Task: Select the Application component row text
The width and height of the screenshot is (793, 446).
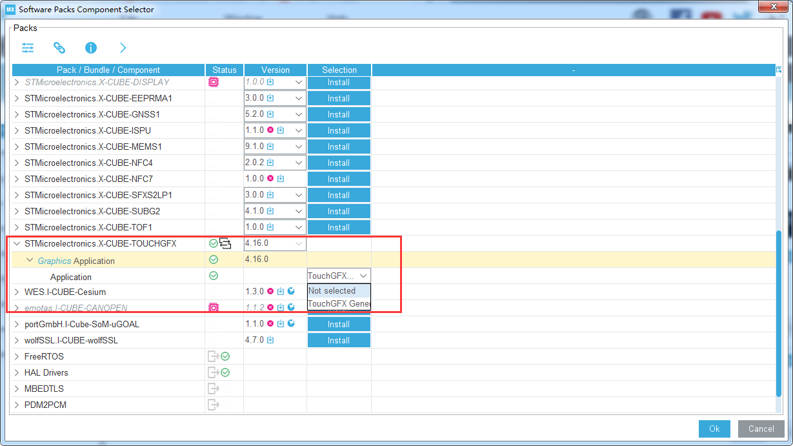Action: 71,277
